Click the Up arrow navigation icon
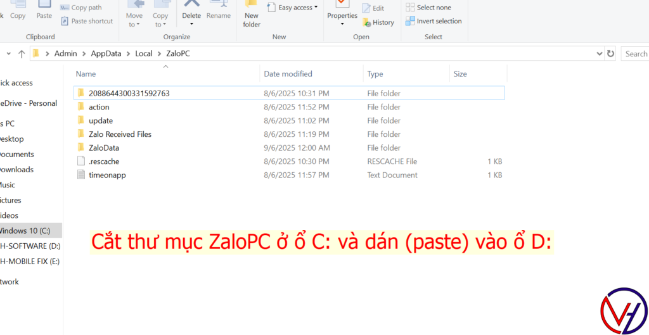649x335 pixels. (22, 54)
